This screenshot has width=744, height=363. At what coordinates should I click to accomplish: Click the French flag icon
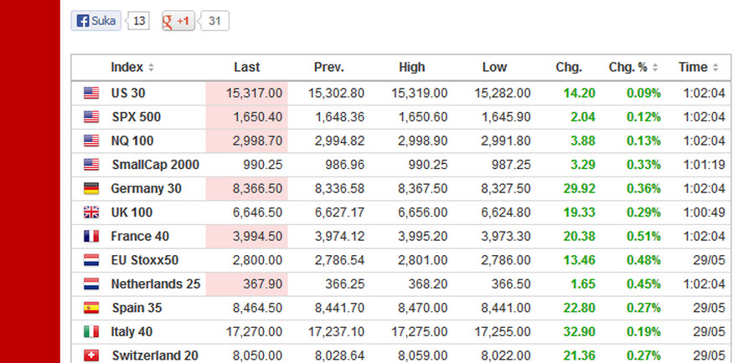(x=91, y=237)
